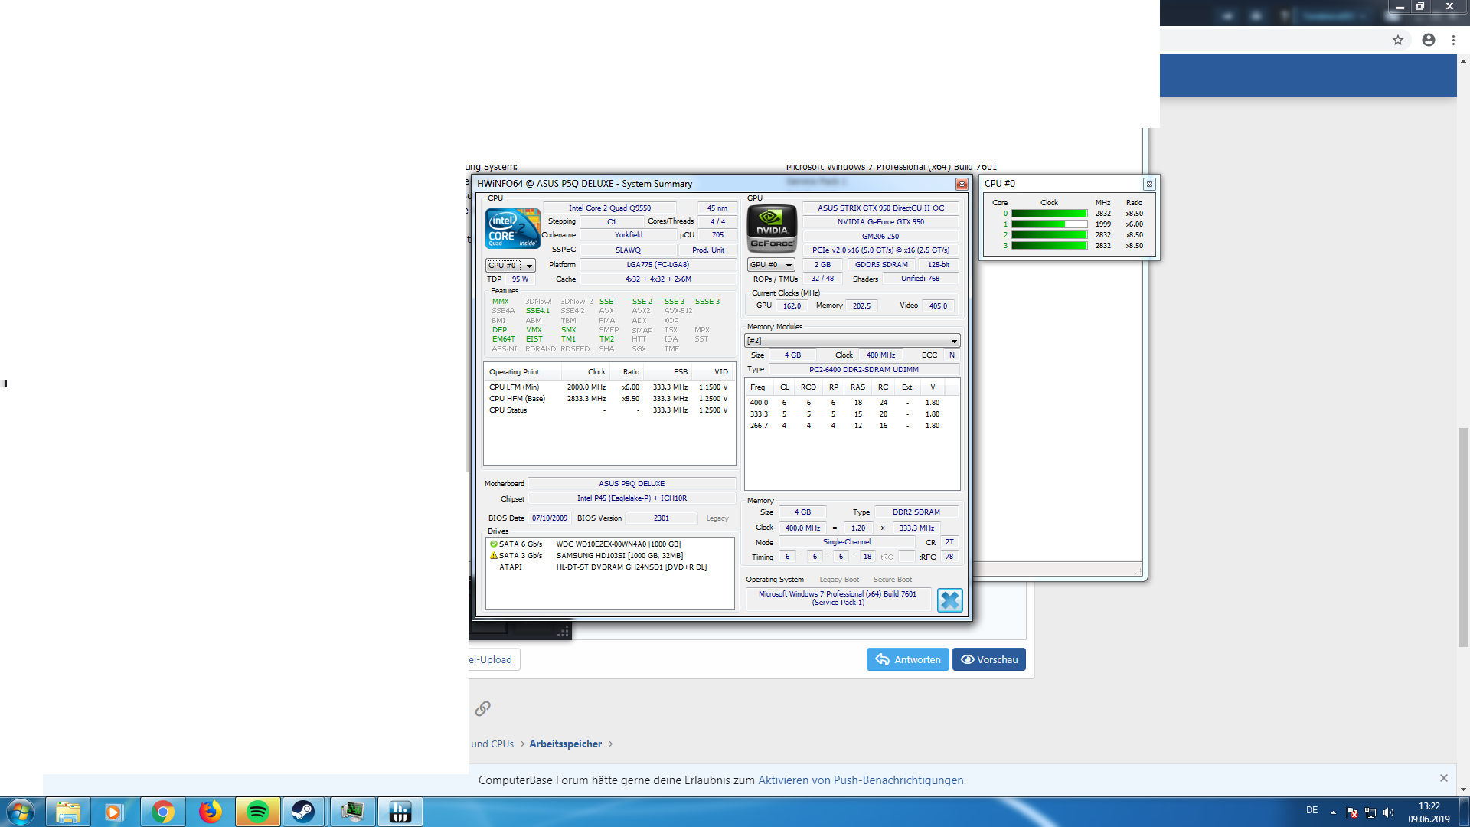The width and height of the screenshot is (1470, 827).
Task: Click the bookmark star icon in browser
Action: [x=1398, y=40]
